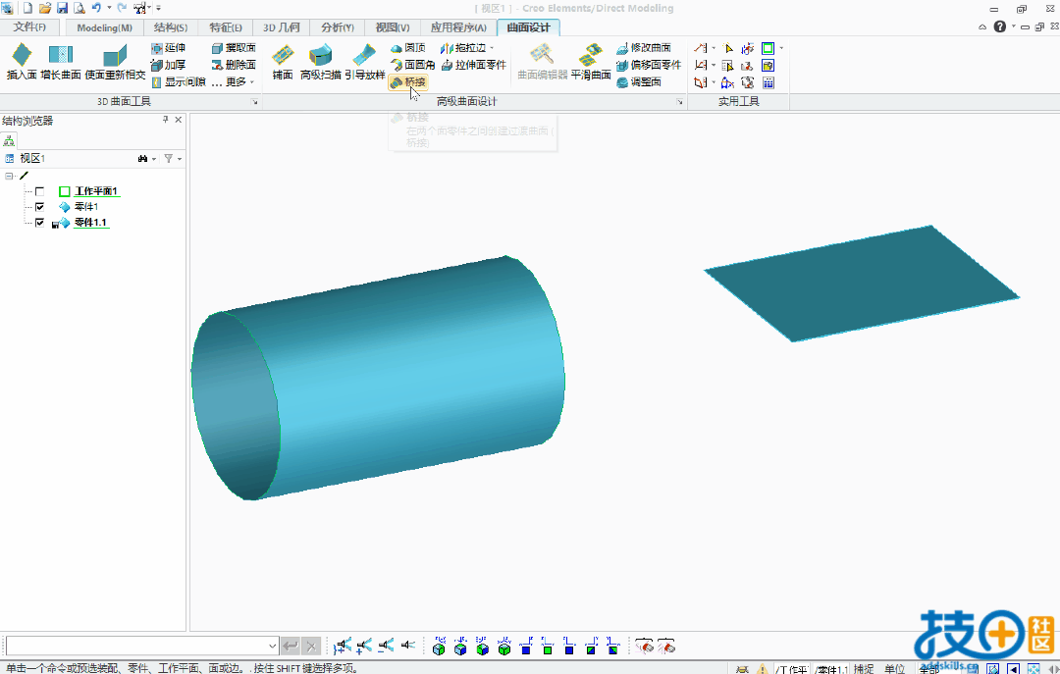
Task: Launch the 引导放样 (Guided Loft) tool
Action: click(x=365, y=62)
